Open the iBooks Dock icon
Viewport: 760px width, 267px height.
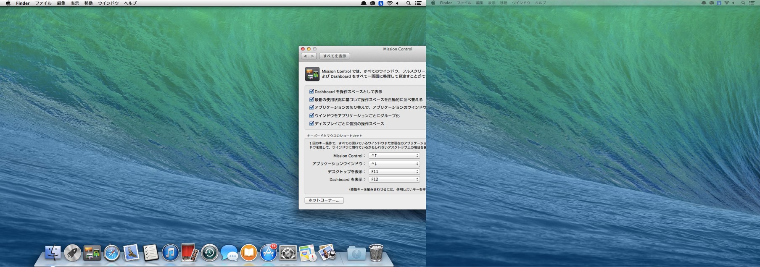(248, 253)
